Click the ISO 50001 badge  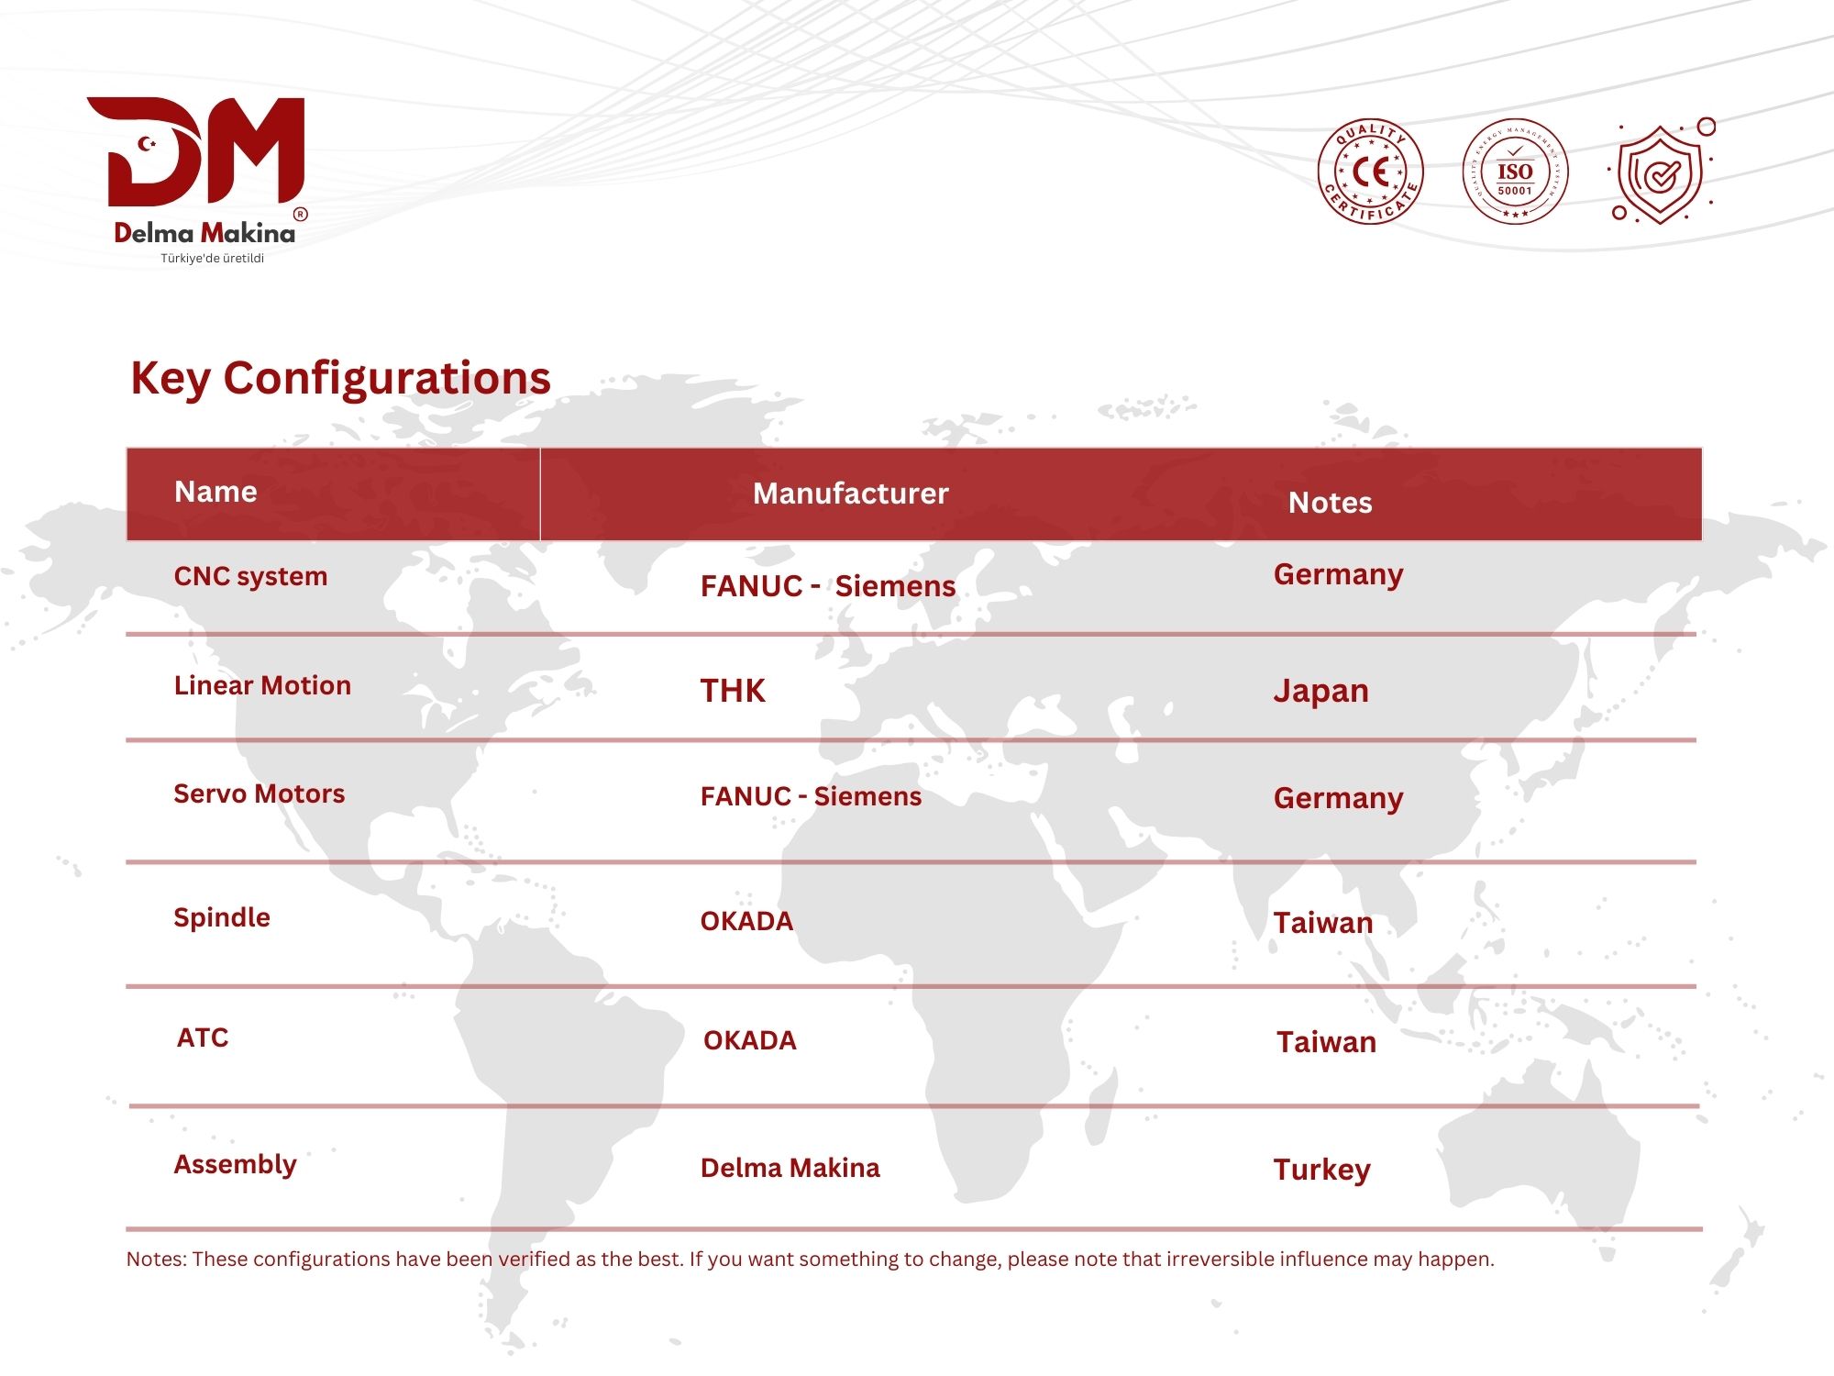pyautogui.click(x=1515, y=172)
